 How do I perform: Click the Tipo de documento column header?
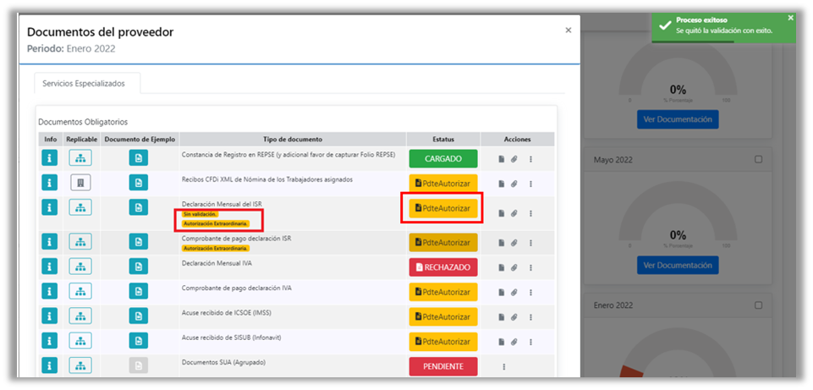293,139
